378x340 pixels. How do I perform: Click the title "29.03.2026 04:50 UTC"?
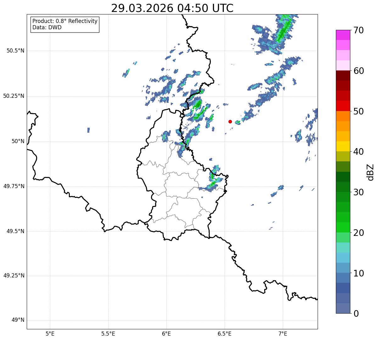(x=172, y=8)
